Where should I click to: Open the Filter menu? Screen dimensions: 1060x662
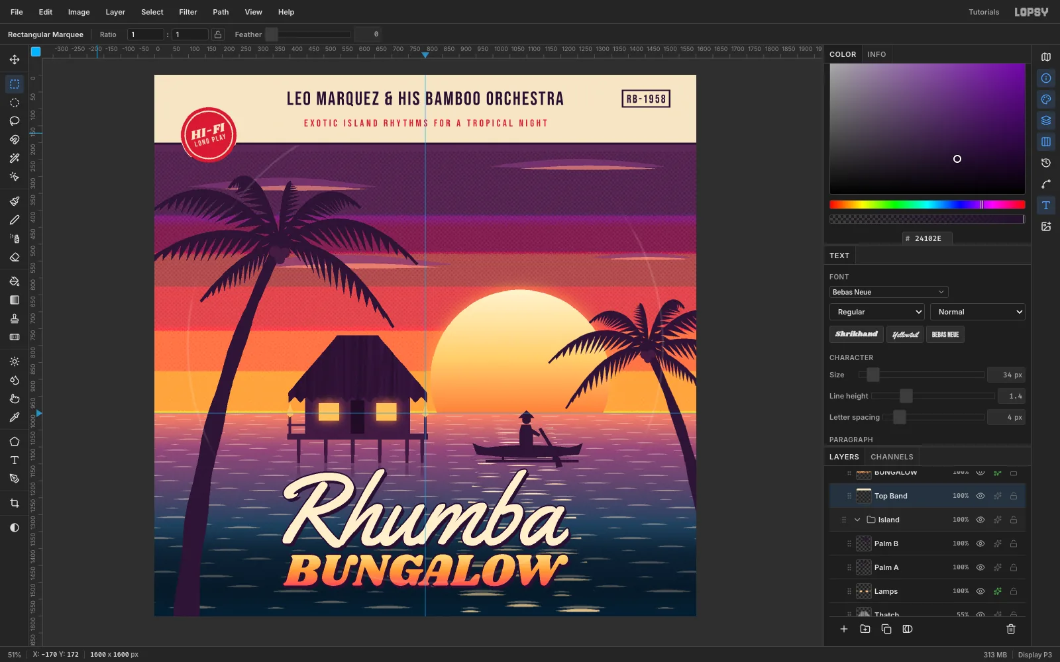coord(188,12)
